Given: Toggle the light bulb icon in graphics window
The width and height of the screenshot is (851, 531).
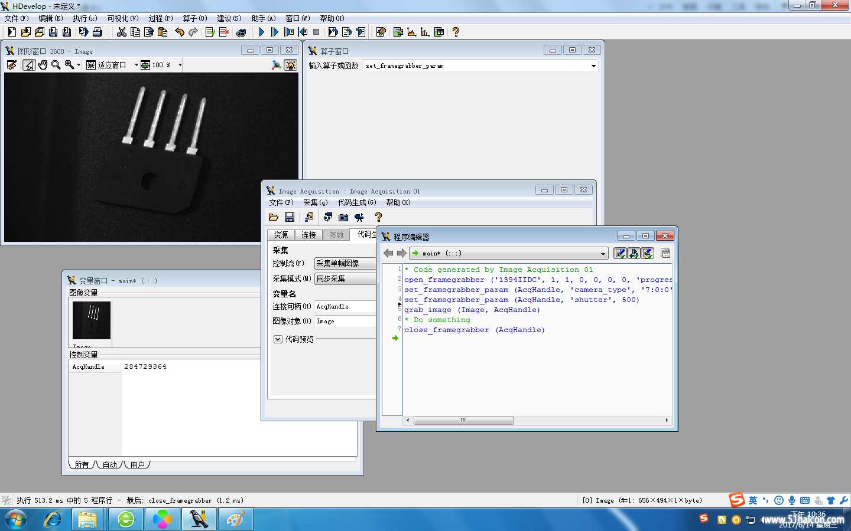Looking at the screenshot, I should (x=290, y=65).
